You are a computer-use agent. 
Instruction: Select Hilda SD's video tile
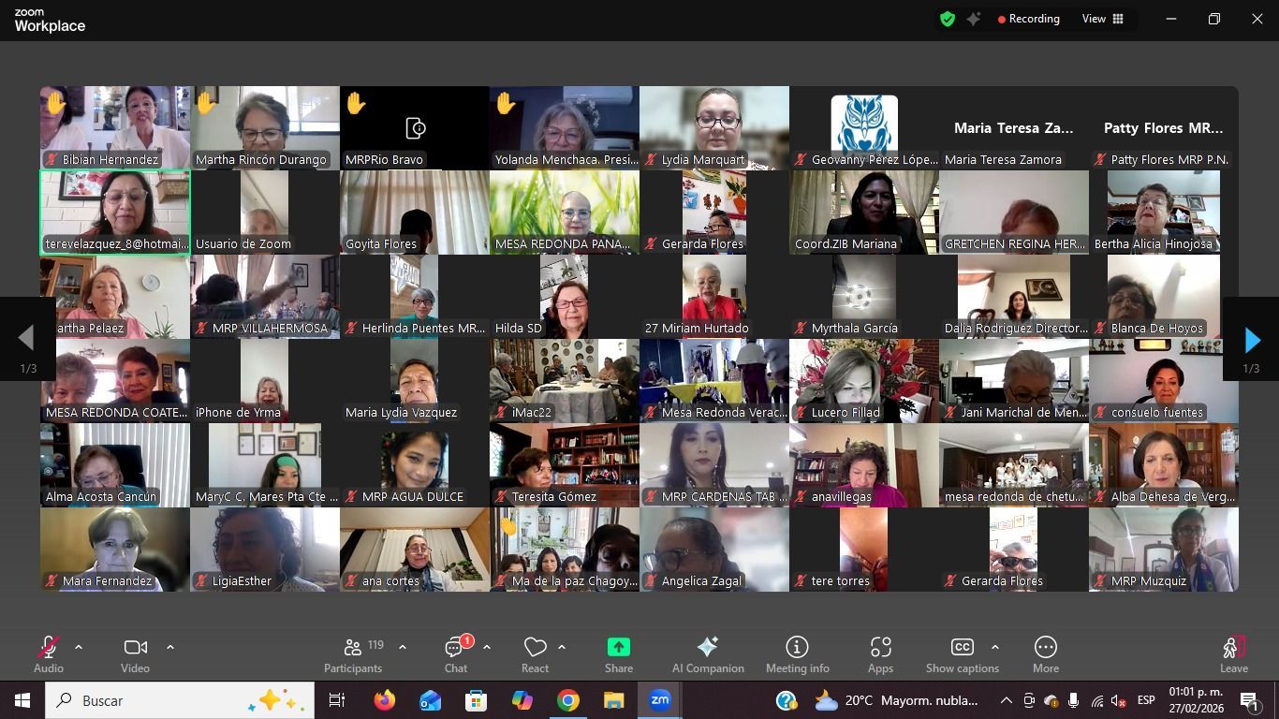565,297
